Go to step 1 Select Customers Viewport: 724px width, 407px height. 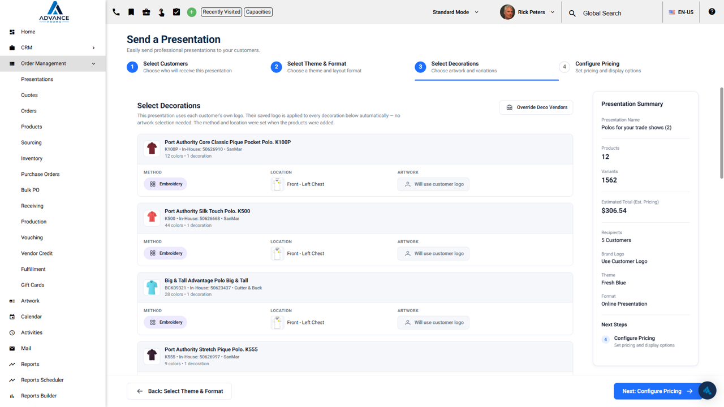click(179, 67)
